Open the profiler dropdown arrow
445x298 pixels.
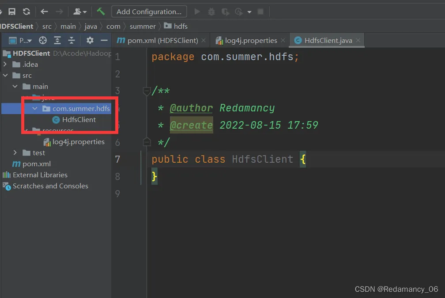click(249, 12)
